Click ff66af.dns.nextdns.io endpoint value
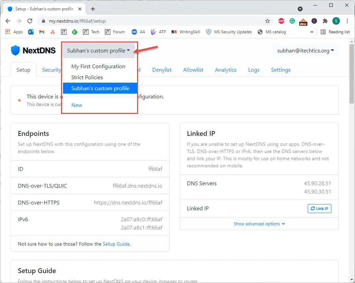355x283 pixels. [x=137, y=186]
